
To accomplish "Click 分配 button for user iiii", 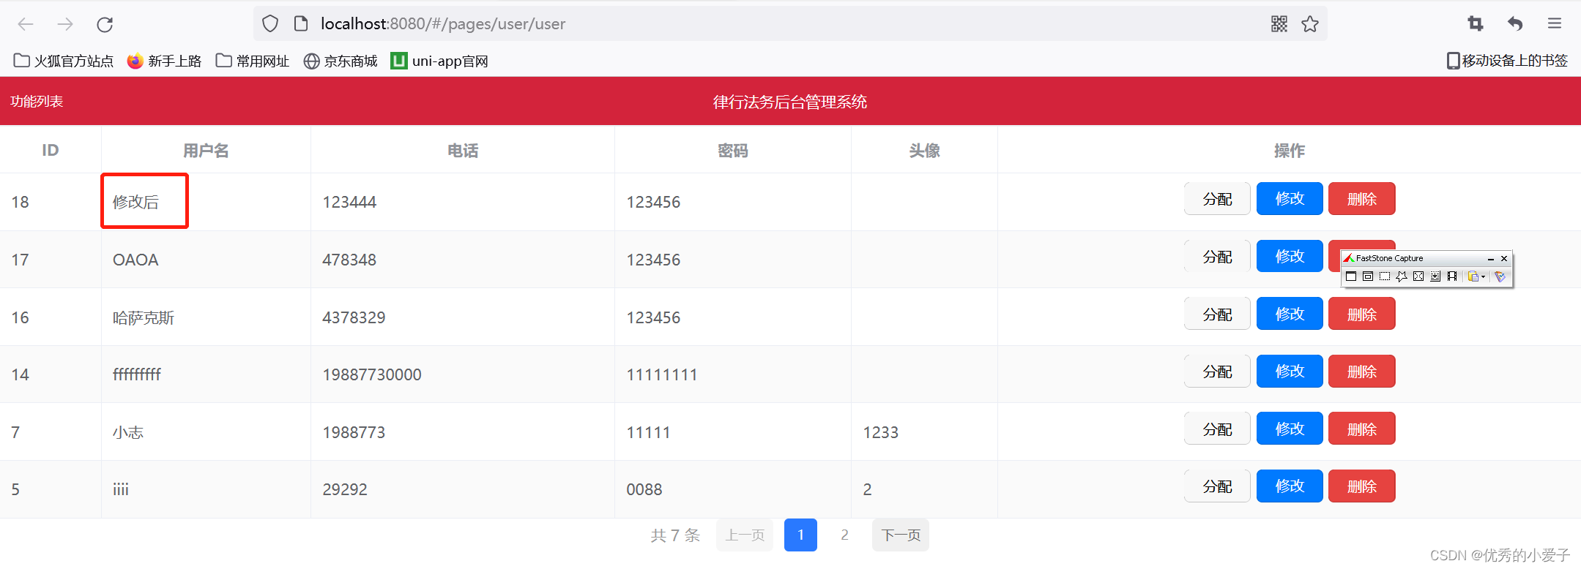I will tap(1217, 486).
